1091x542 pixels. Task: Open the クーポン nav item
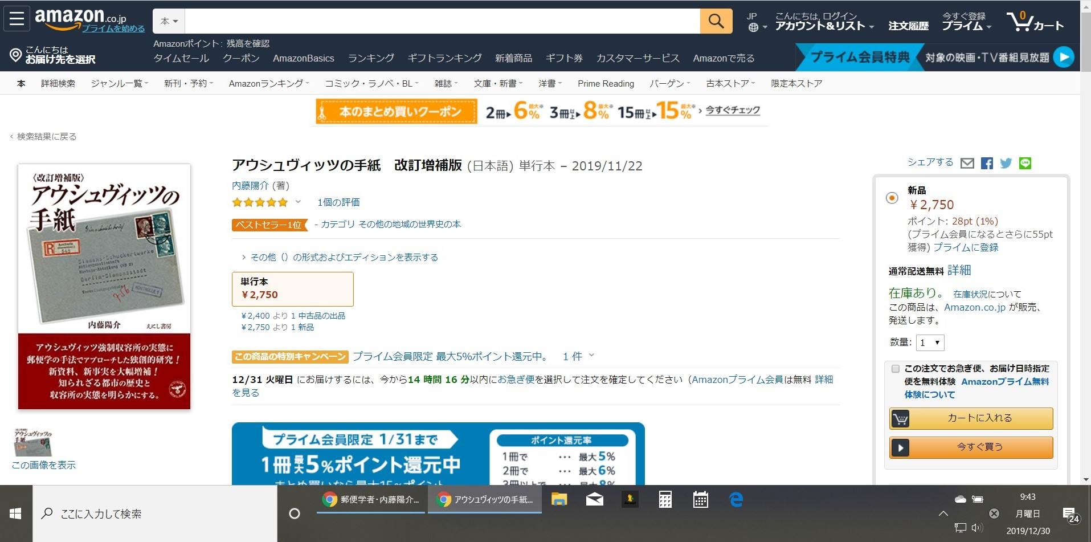click(241, 58)
